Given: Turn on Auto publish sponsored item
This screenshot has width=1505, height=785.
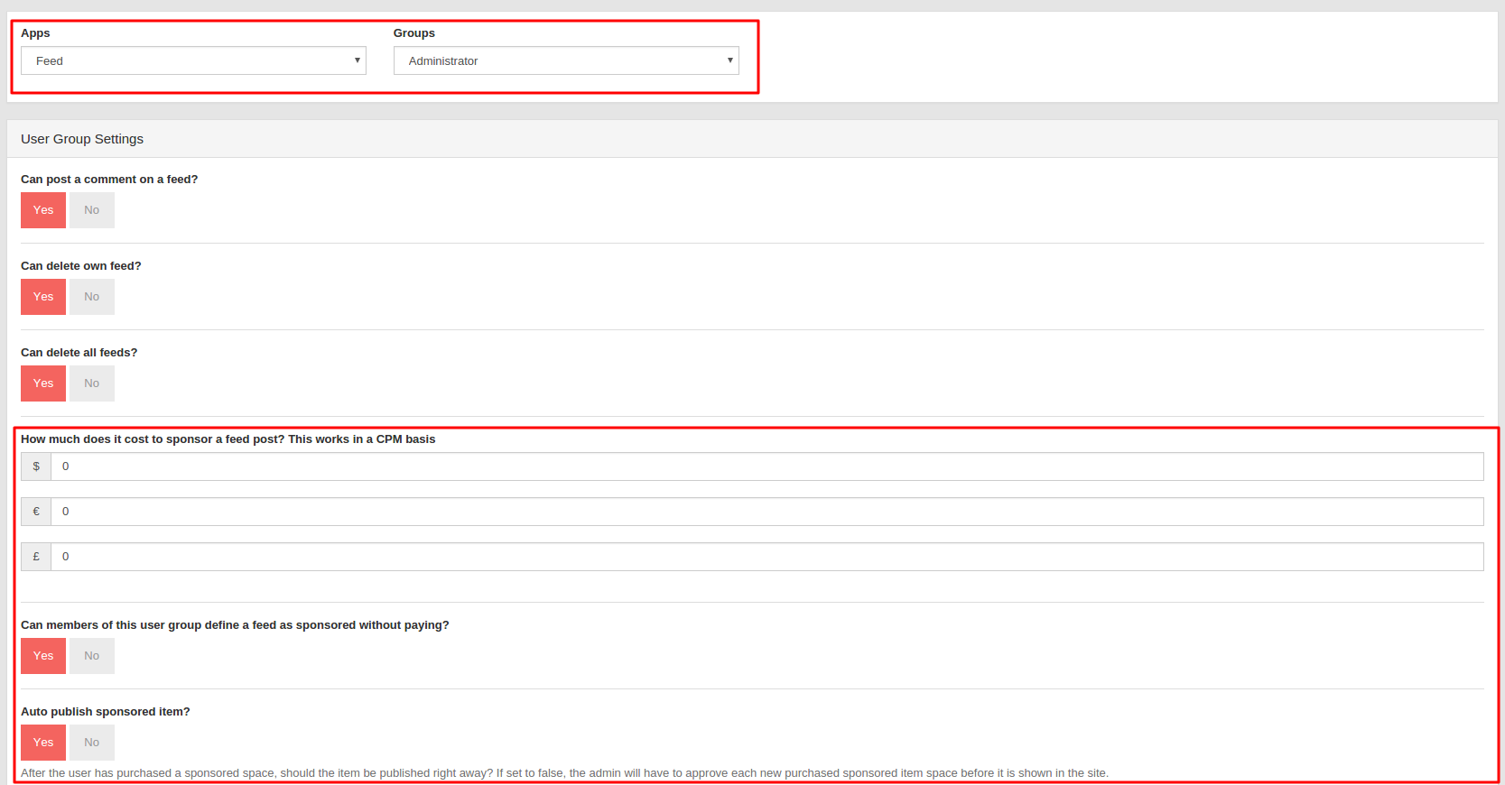Looking at the screenshot, I should (43, 743).
